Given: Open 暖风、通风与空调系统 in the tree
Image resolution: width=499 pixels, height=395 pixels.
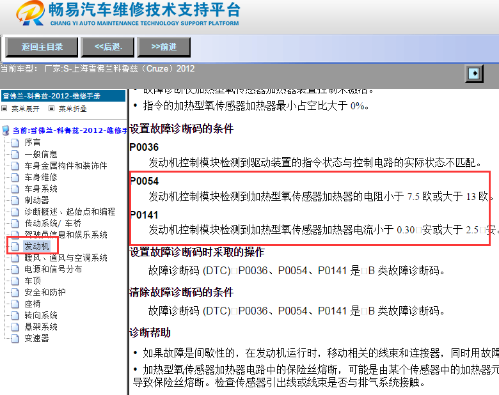Looking at the screenshot, I should coord(65,258).
